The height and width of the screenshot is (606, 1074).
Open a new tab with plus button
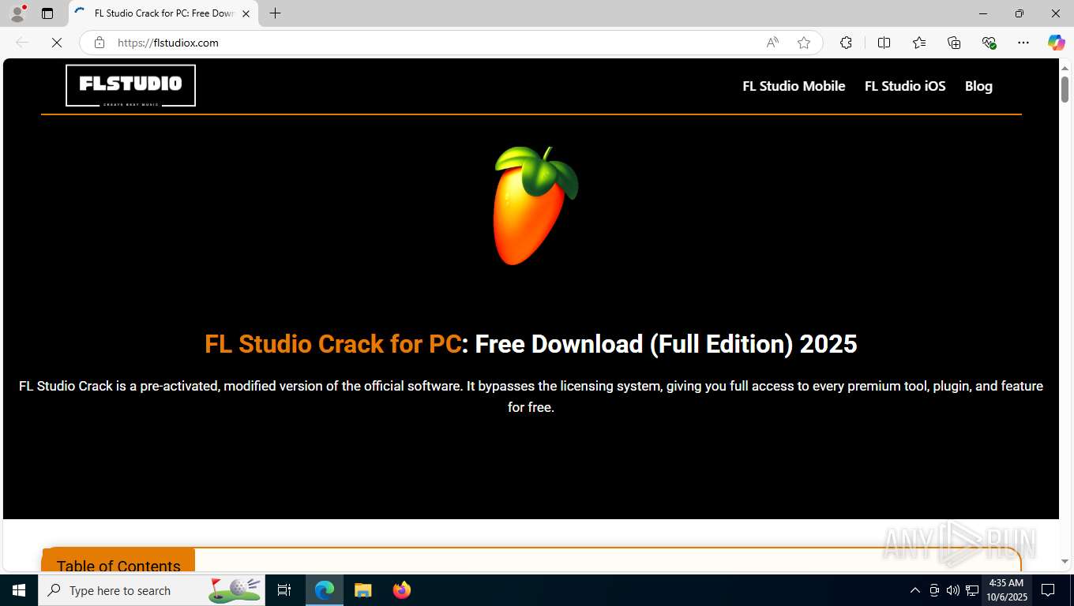point(275,13)
